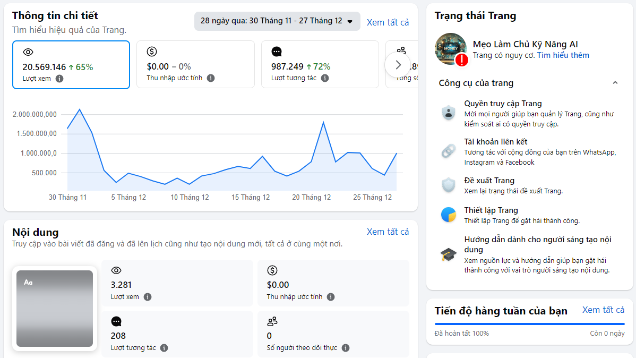Click the chain link icon for linked accounts

point(449,151)
